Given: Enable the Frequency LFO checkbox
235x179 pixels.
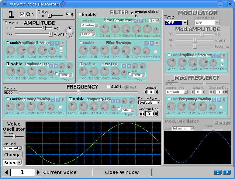Looking at the screenshot, I should pos(70,99).
